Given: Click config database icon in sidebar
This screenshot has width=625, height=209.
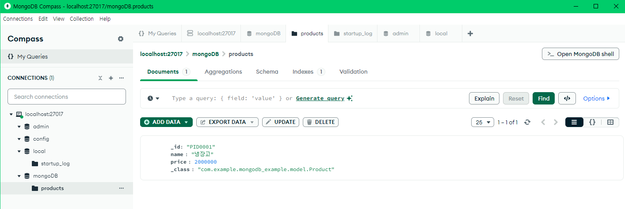Looking at the screenshot, I should 27,139.
